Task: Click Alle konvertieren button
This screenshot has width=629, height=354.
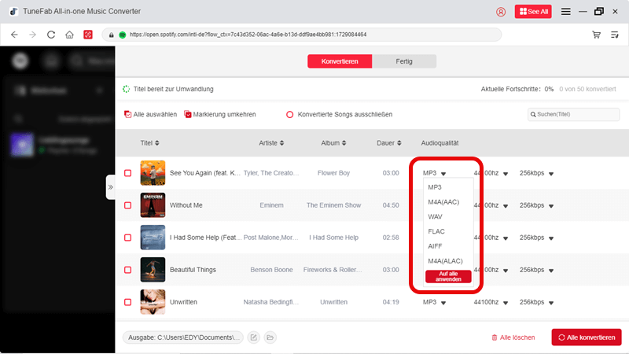Action: coord(587,337)
